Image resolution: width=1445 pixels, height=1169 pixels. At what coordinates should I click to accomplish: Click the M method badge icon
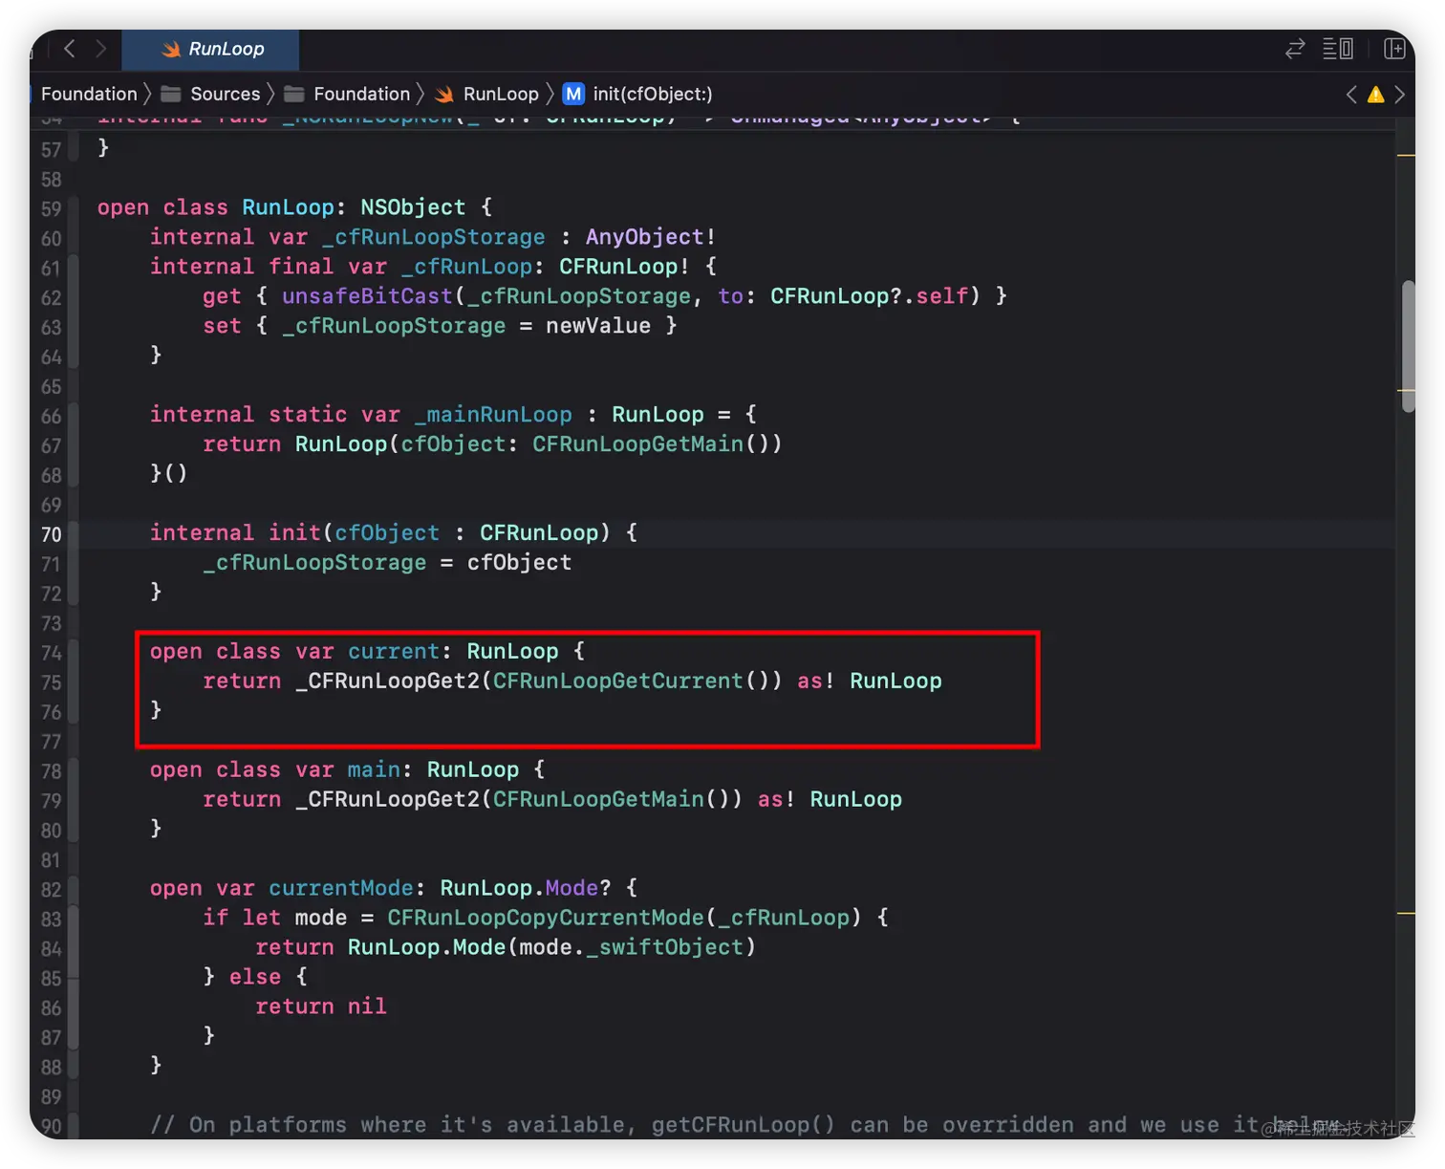coord(573,94)
